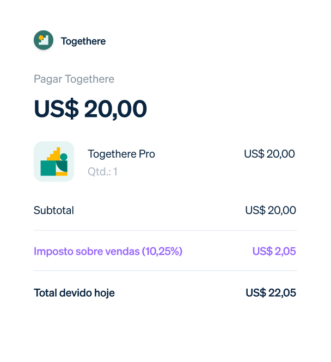Viewport: 331px width, 362px height.
Task: Click the Togethere merchant name
Action: pos(83,41)
